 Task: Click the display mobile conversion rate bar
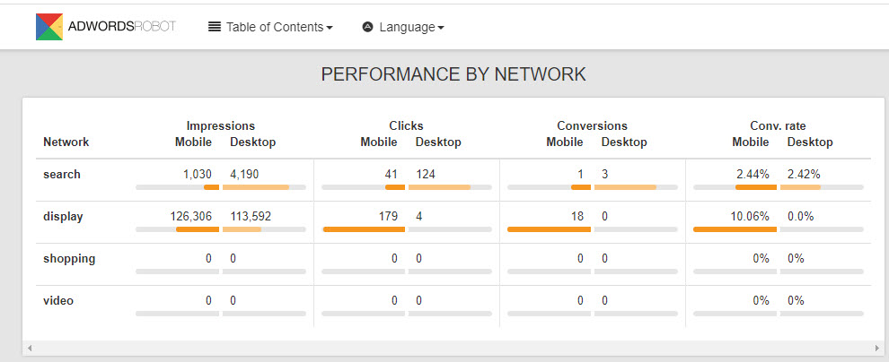point(735,229)
